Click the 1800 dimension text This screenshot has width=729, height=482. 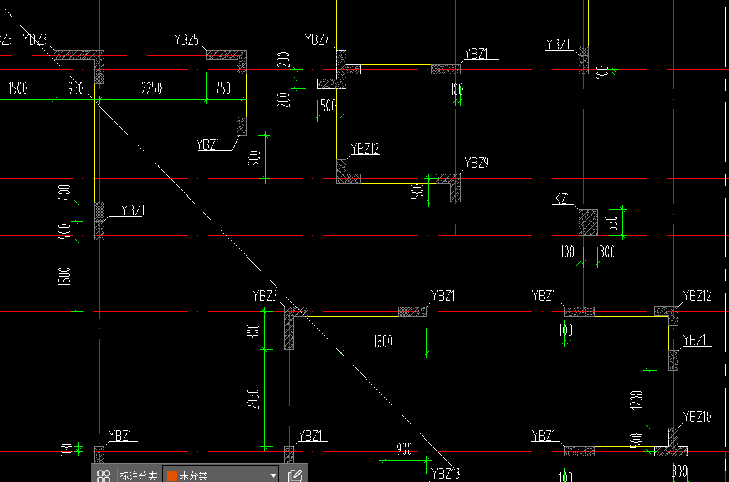383,342
